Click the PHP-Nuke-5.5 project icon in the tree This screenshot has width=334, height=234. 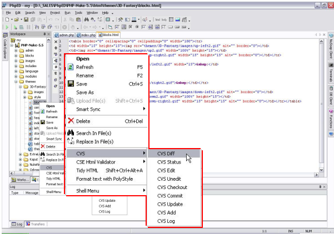point(17,45)
